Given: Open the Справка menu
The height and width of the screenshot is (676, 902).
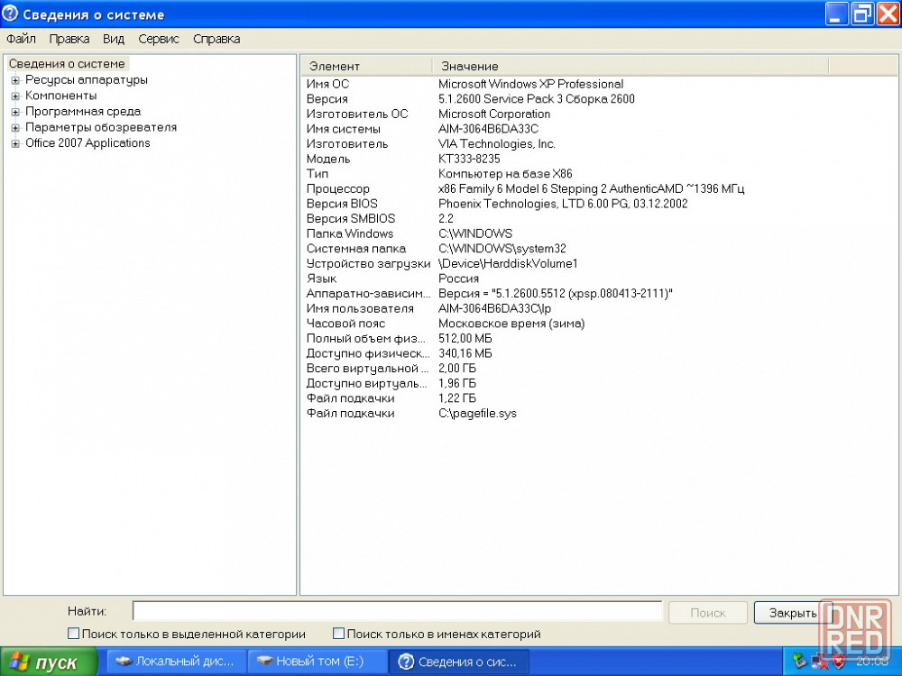Looking at the screenshot, I should 216,39.
